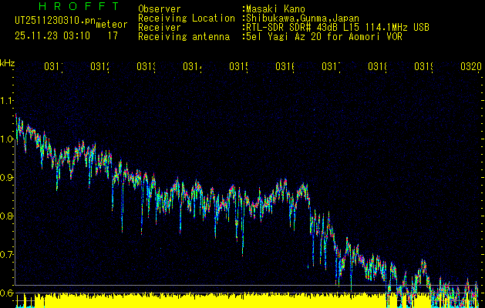The width and height of the screenshot is (485, 308).
Task: Click the 0318 time marker
Action: click(377, 66)
